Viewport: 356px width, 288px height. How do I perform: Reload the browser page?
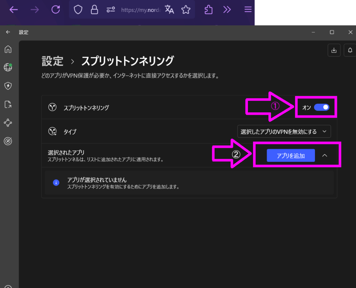pyautogui.click(x=56, y=9)
